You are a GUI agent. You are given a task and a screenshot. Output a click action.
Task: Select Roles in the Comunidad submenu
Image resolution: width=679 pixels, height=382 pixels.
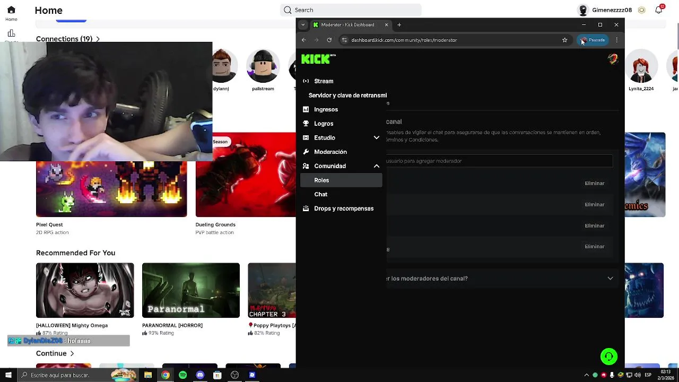[x=341, y=180]
